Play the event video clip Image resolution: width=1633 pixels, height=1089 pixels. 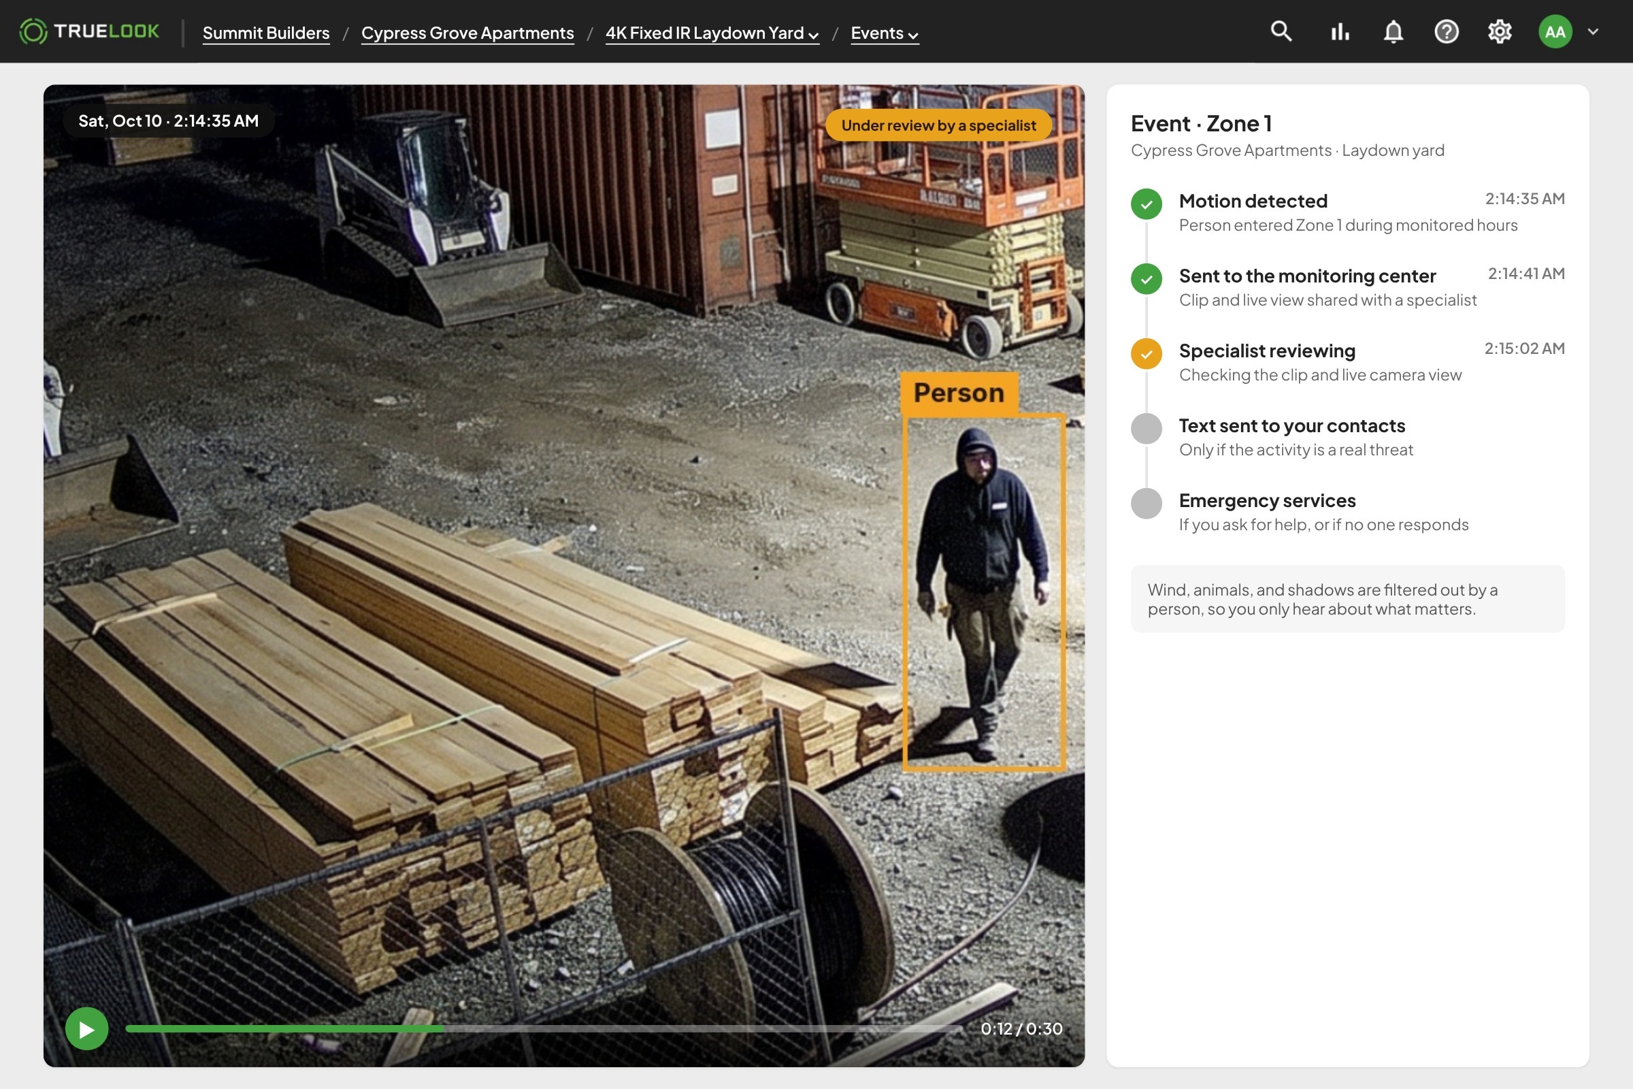87,1028
